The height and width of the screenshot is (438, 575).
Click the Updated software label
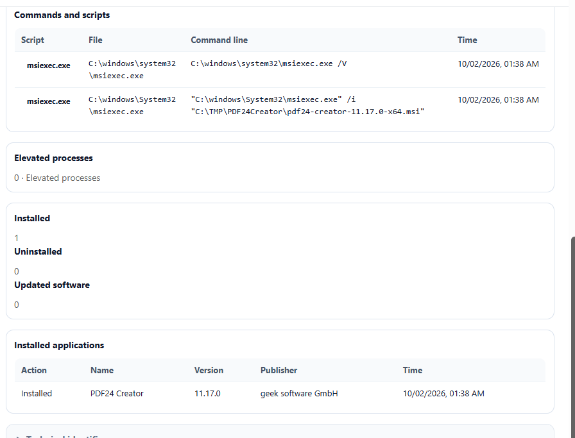pos(52,285)
